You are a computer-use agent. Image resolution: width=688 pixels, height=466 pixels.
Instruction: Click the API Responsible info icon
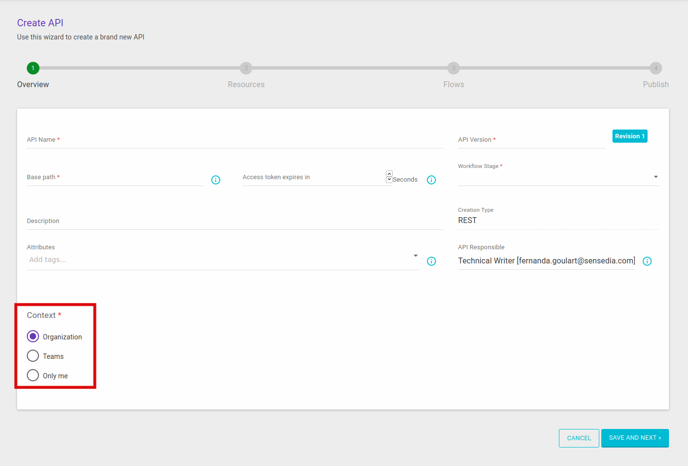click(647, 261)
